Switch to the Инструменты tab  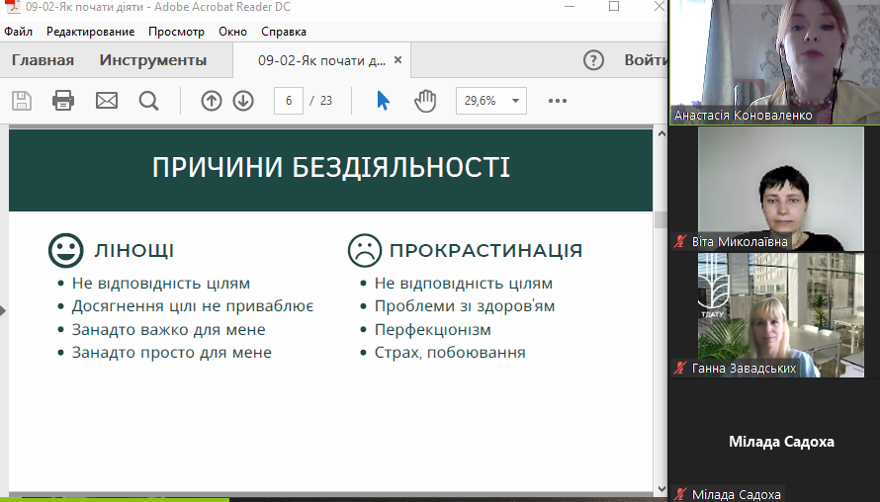(x=153, y=60)
